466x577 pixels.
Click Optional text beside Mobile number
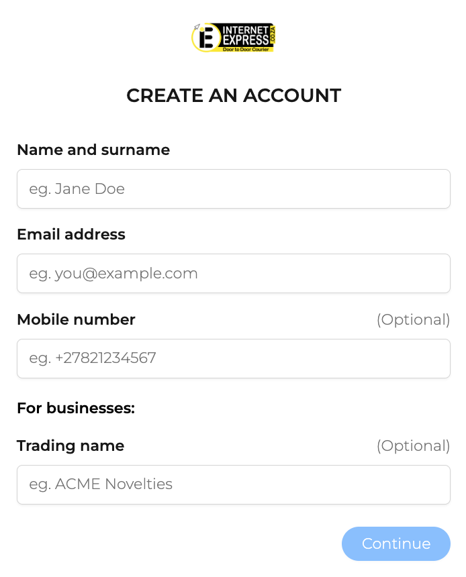[x=413, y=320]
